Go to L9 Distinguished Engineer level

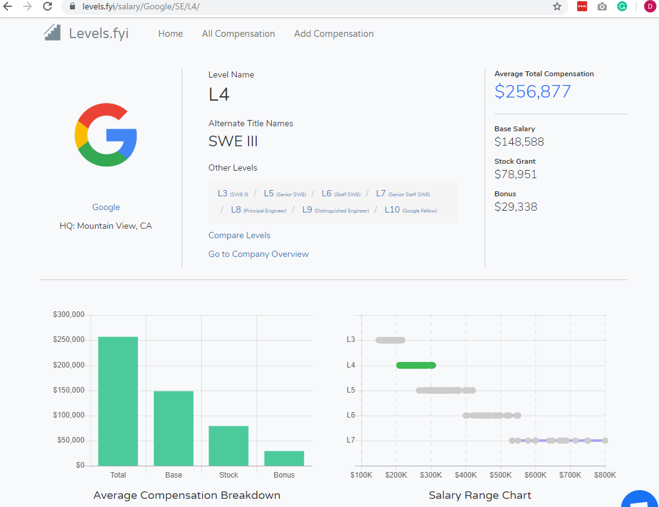pos(335,209)
